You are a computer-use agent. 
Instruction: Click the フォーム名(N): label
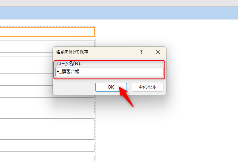[x=68, y=64]
